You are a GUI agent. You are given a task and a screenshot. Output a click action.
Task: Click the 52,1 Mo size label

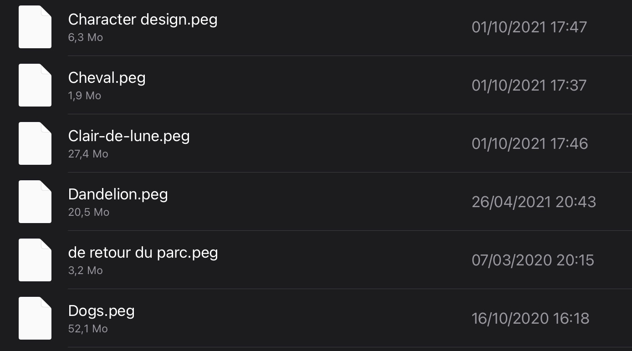point(87,329)
